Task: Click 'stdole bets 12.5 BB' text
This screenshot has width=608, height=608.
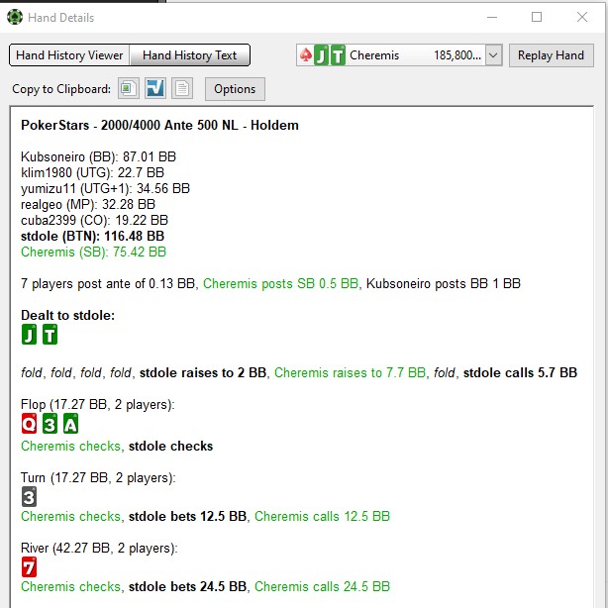Action: pyautogui.click(x=187, y=517)
